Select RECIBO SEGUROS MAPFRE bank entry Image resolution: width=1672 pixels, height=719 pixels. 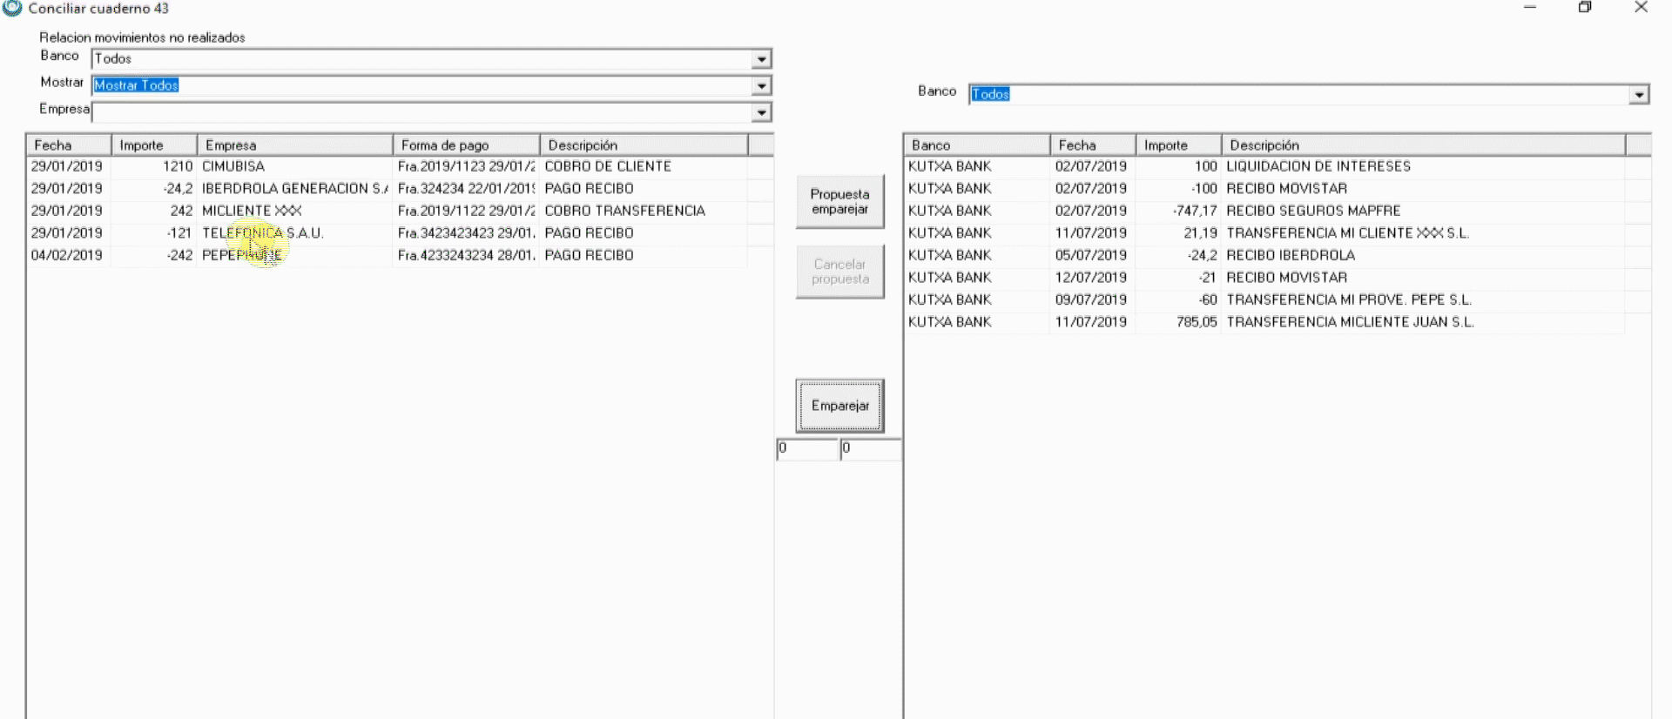(1313, 211)
